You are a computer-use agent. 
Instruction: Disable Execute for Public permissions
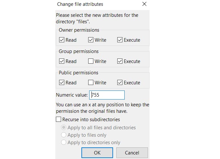(120, 83)
